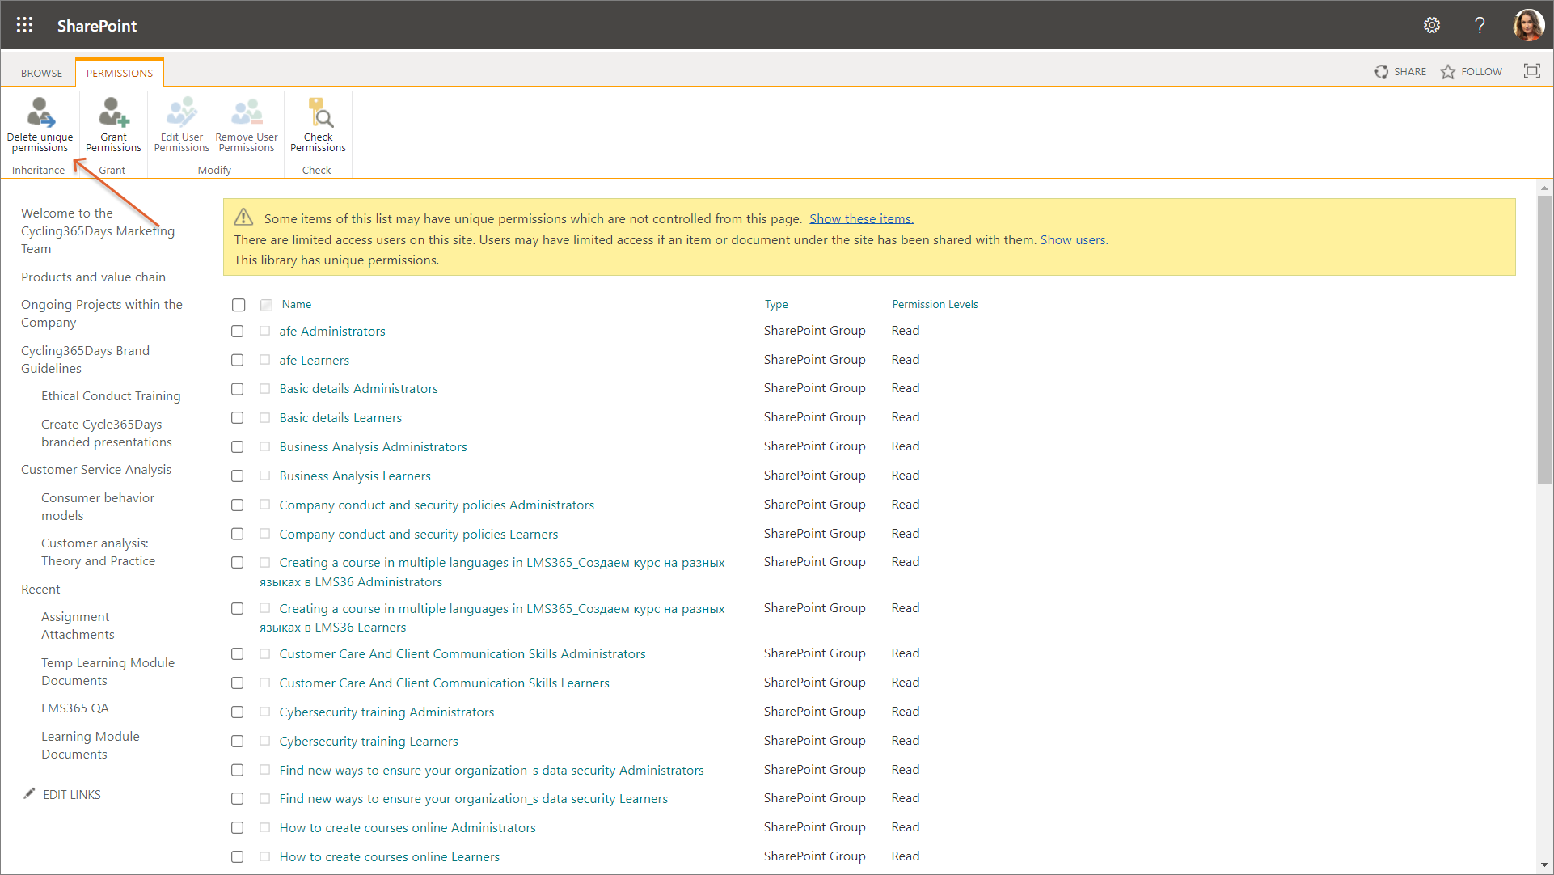Click the user profile picture
This screenshot has width=1554, height=875.
point(1528,25)
